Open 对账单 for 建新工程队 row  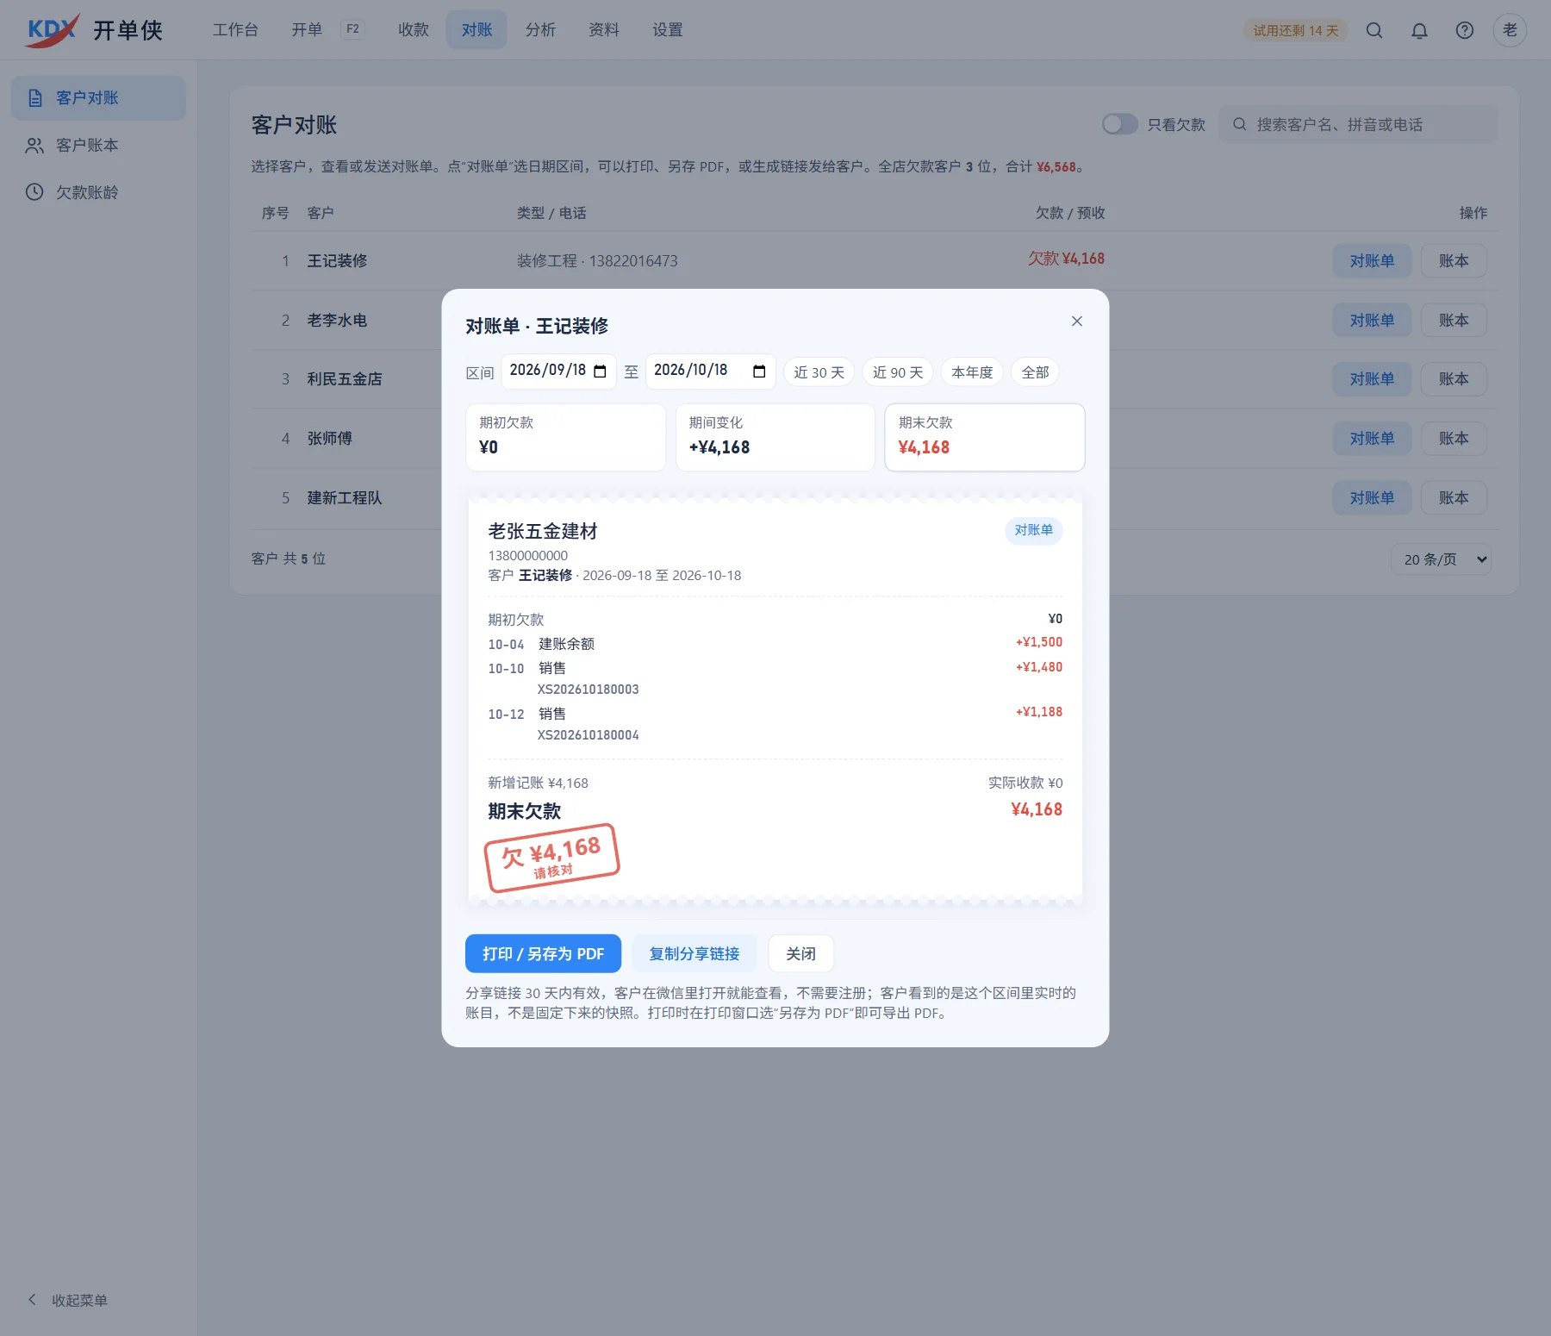point(1372,497)
